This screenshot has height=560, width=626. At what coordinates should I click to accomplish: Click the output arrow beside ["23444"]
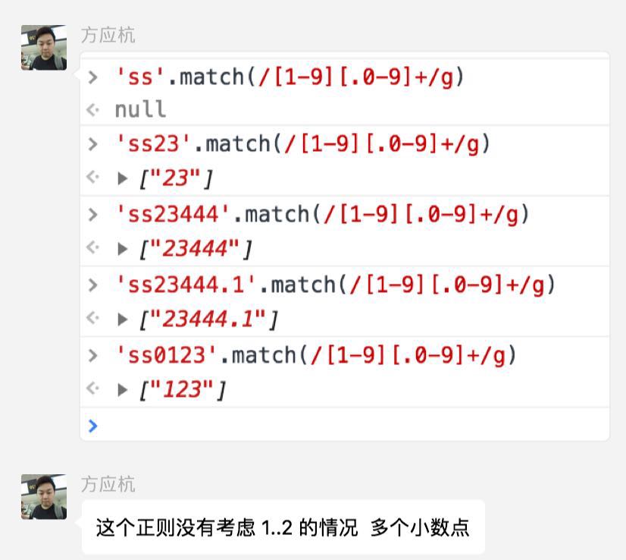93,249
